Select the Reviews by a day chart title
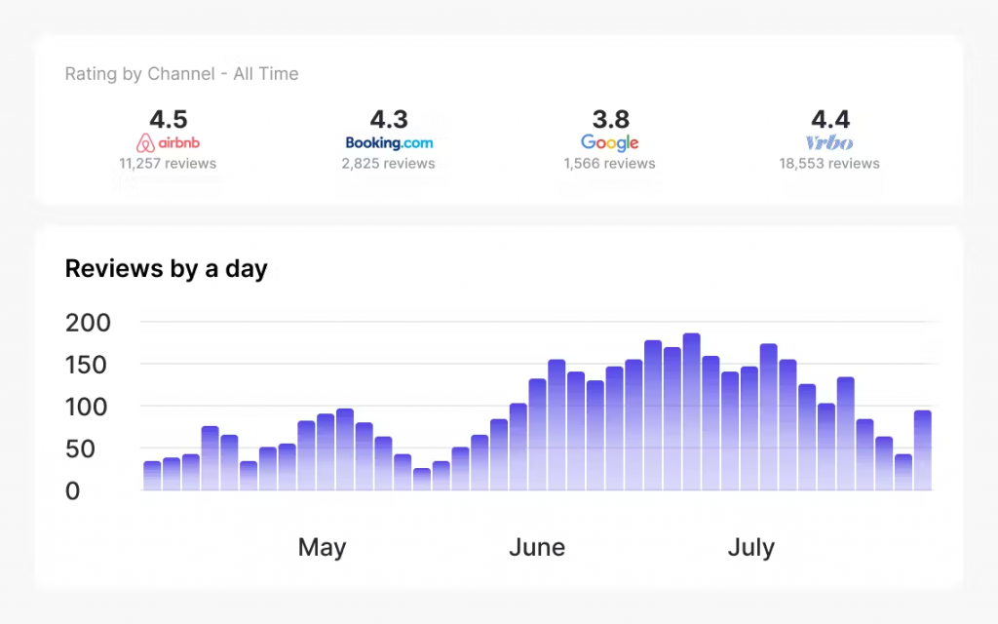The height and width of the screenshot is (624, 998). click(166, 268)
